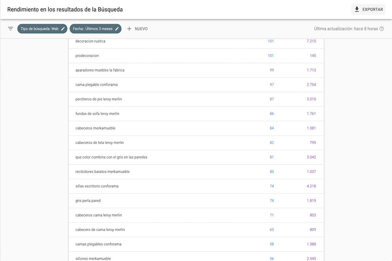
Task: Select 'sillones merkamueble' at the bottom
Action: (93, 258)
